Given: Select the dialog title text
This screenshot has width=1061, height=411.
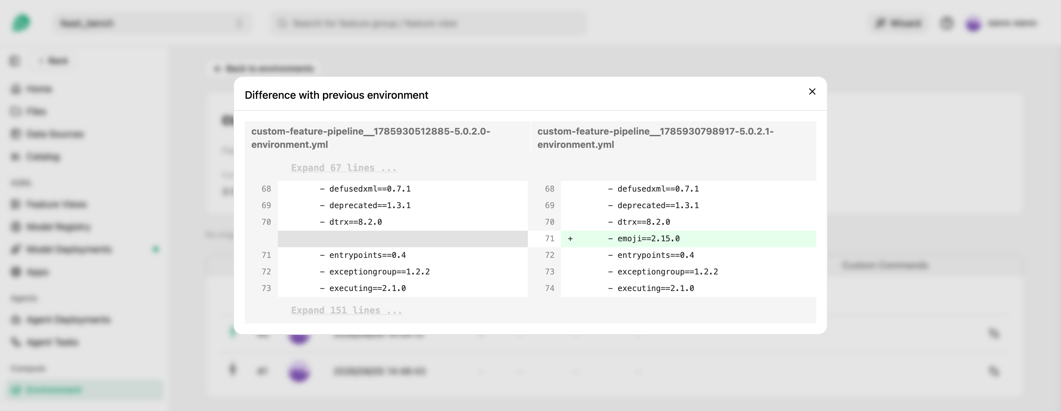Looking at the screenshot, I should tap(336, 95).
